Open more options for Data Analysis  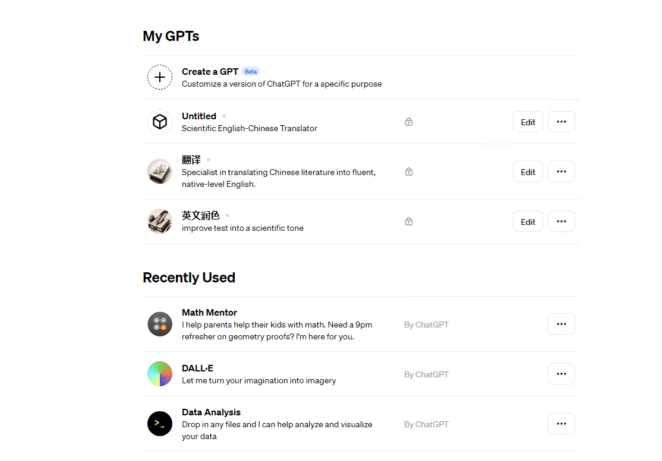tap(562, 424)
